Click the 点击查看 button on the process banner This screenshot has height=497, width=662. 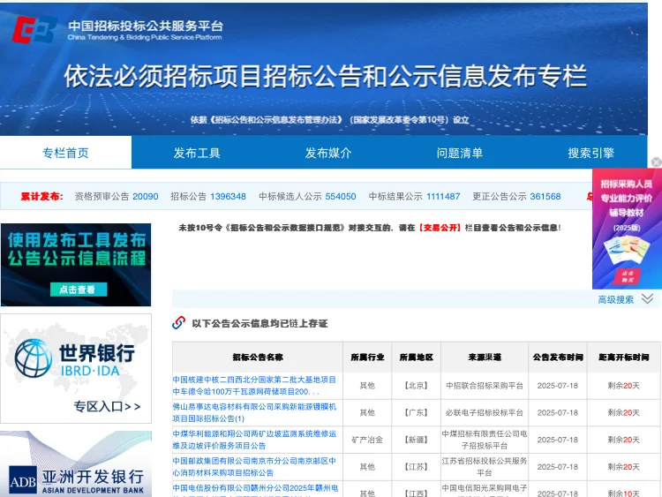[78, 290]
